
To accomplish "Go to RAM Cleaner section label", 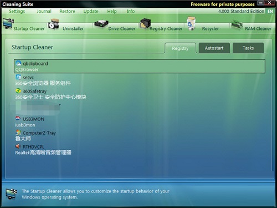I will (258, 29).
